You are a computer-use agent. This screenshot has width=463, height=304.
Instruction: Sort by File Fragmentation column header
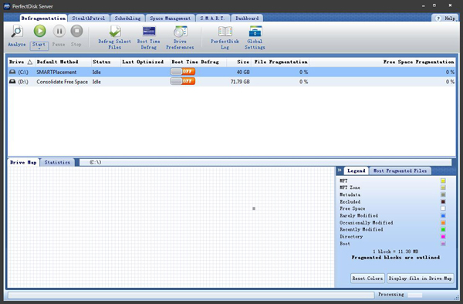[x=281, y=62]
